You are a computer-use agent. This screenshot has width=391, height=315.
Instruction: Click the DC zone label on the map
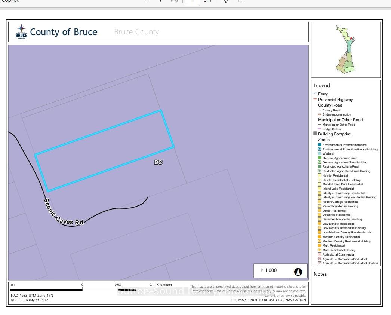coord(158,162)
